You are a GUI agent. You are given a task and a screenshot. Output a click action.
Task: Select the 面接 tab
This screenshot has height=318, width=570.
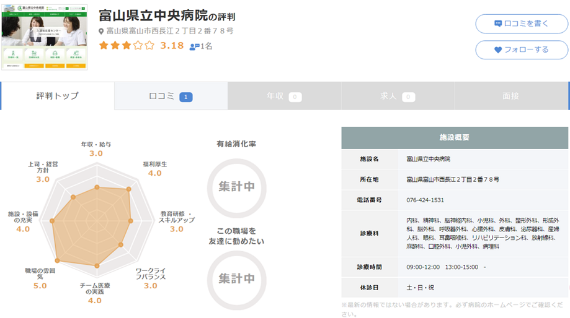(510, 96)
